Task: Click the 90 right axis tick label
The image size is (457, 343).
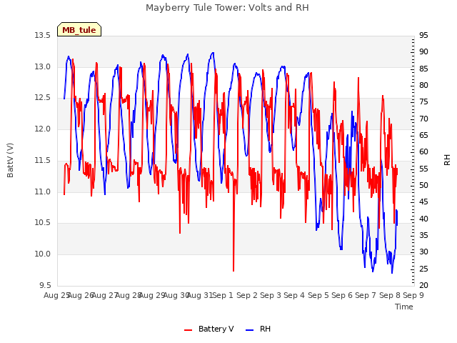Action: pos(423,52)
